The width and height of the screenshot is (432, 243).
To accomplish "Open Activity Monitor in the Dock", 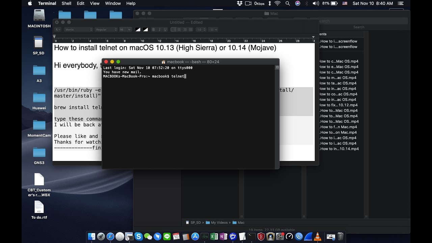I will 205,237.
